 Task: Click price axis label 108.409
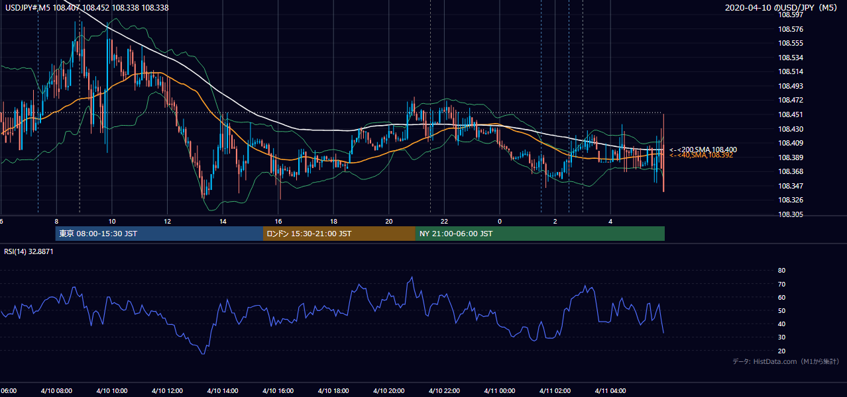[x=791, y=143]
